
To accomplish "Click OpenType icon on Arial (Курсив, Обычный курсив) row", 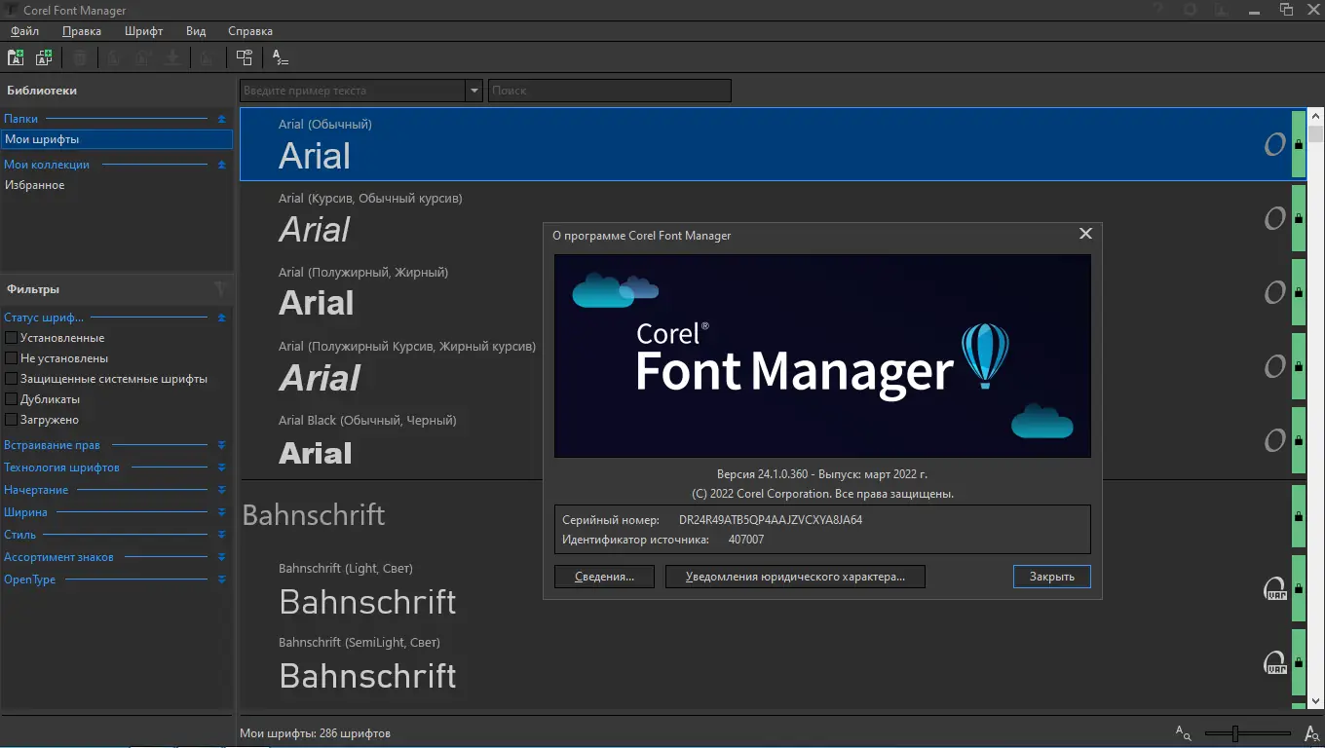I will pos(1274,219).
